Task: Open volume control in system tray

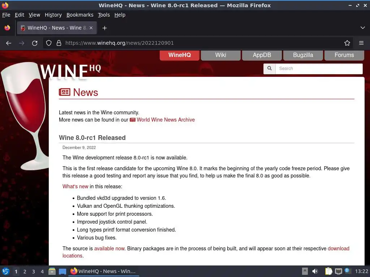Action: (315, 271)
